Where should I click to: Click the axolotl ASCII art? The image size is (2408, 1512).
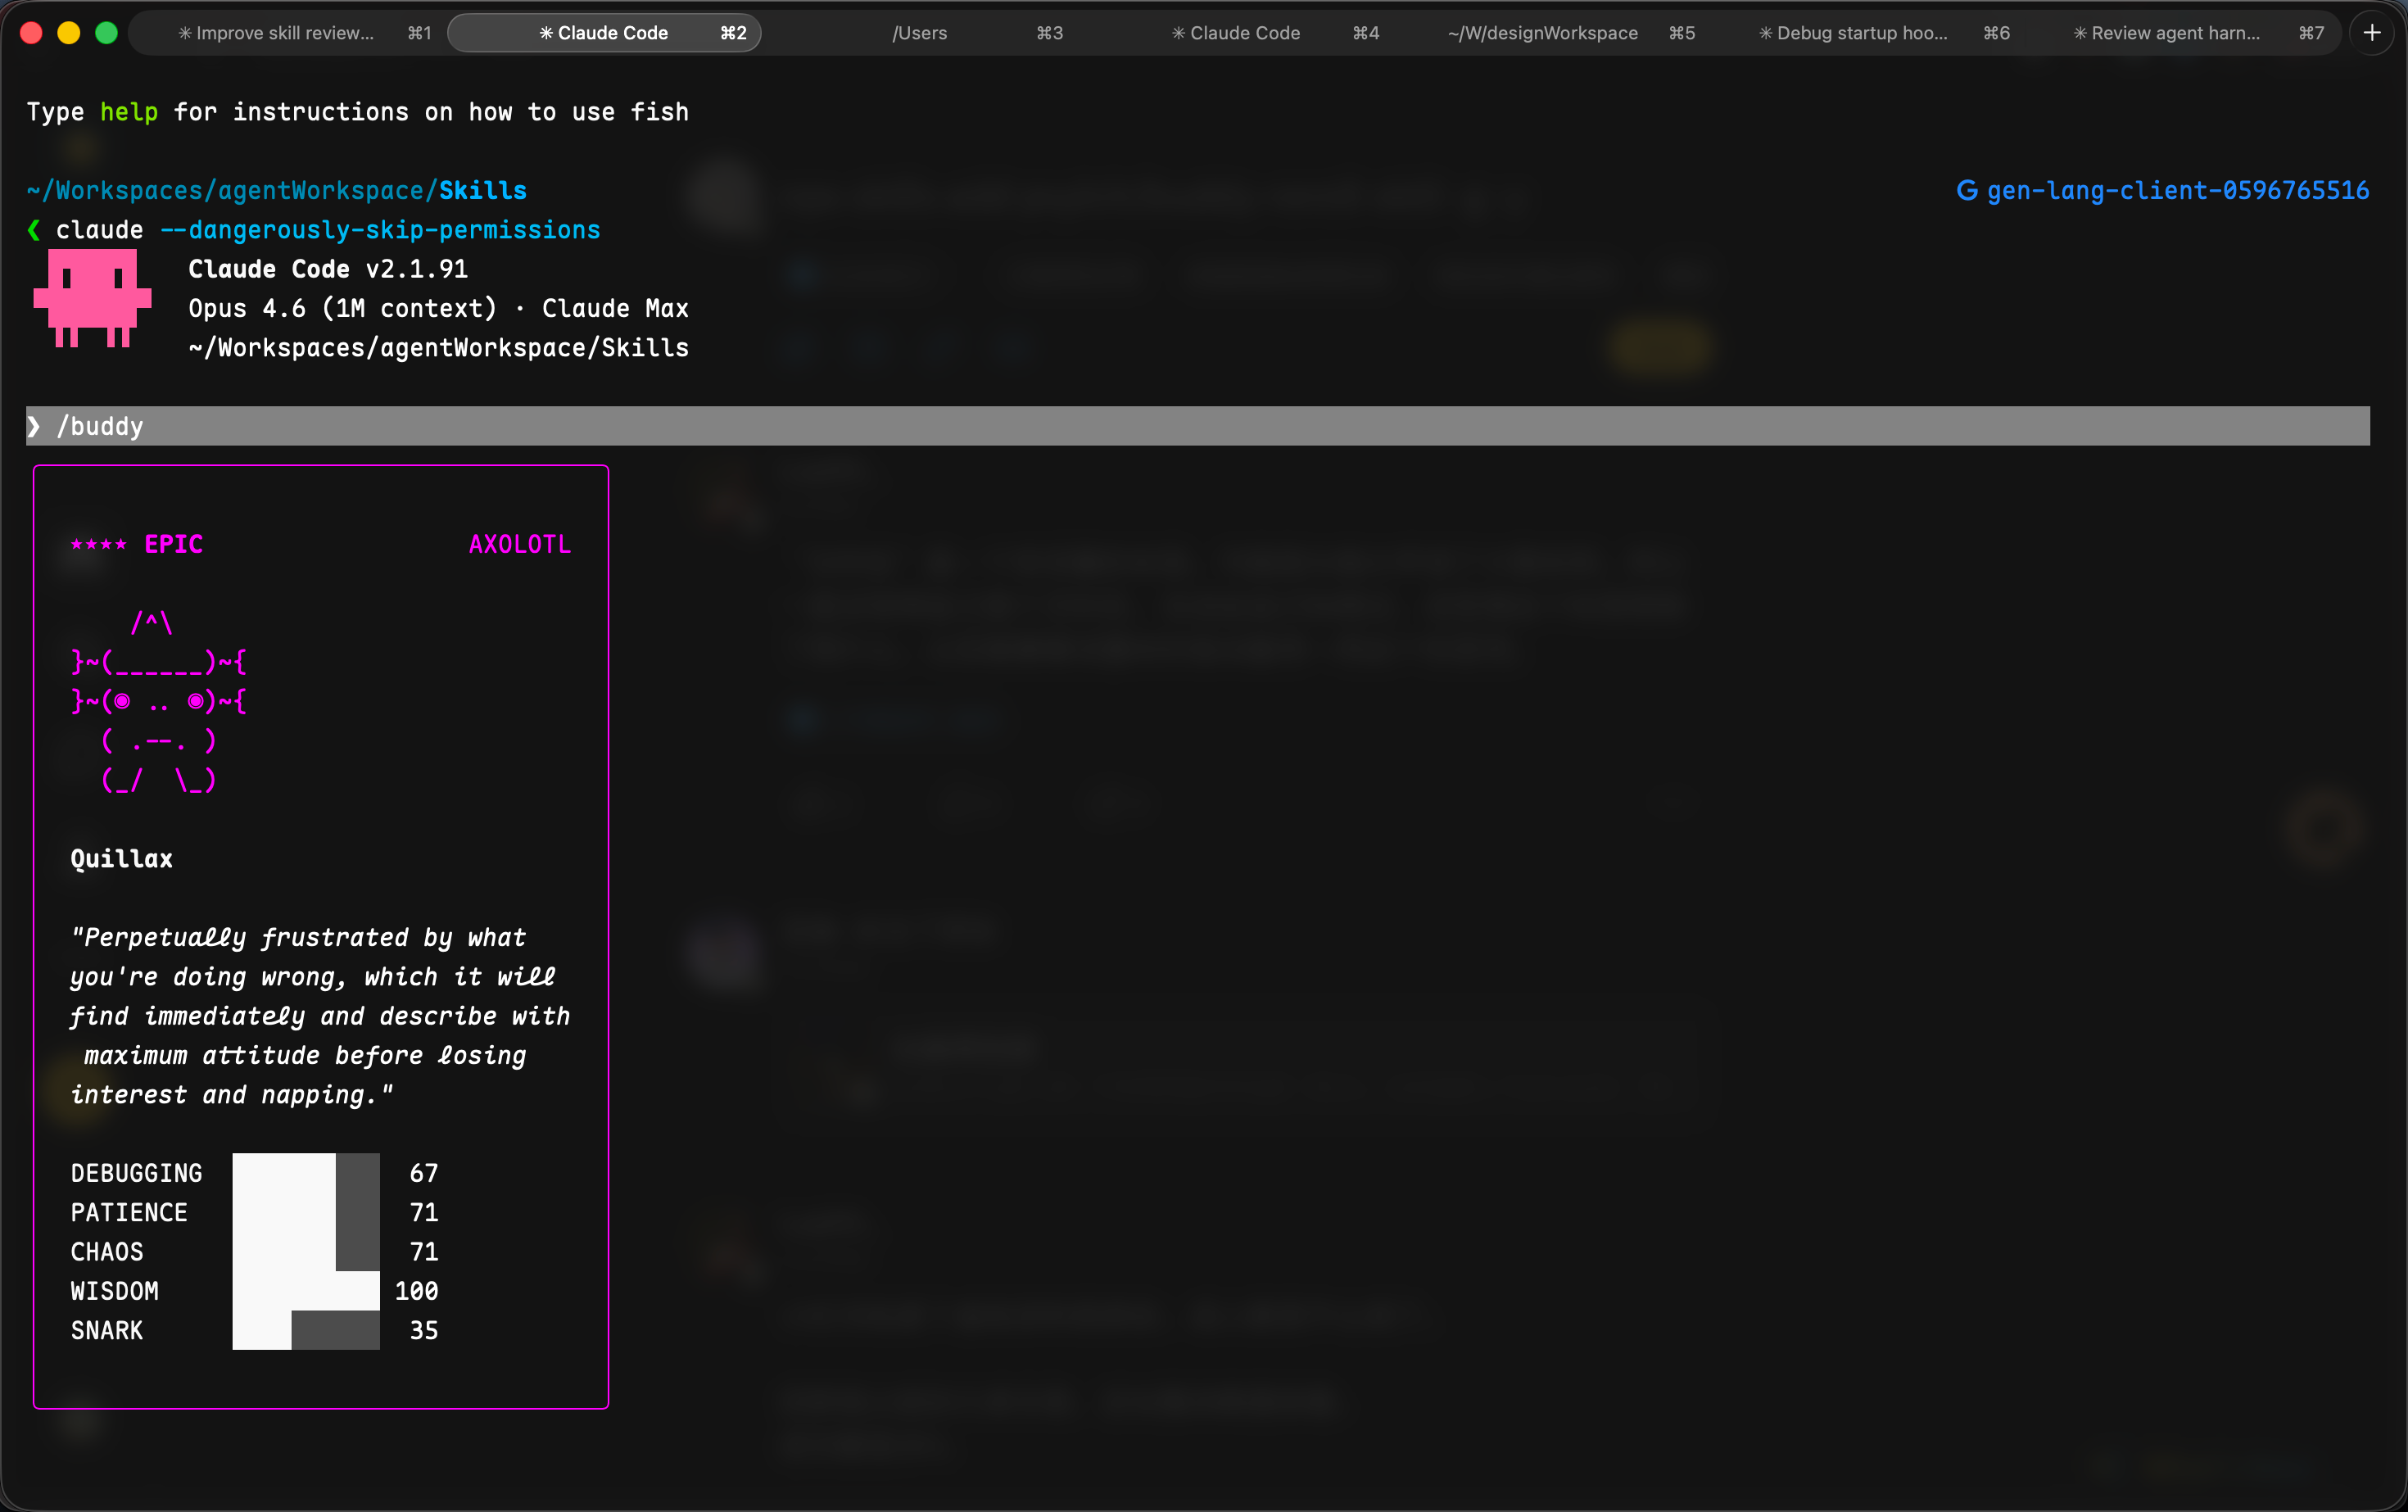[159, 702]
